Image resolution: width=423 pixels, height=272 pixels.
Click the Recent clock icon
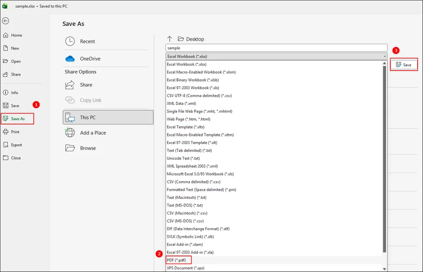click(70, 41)
